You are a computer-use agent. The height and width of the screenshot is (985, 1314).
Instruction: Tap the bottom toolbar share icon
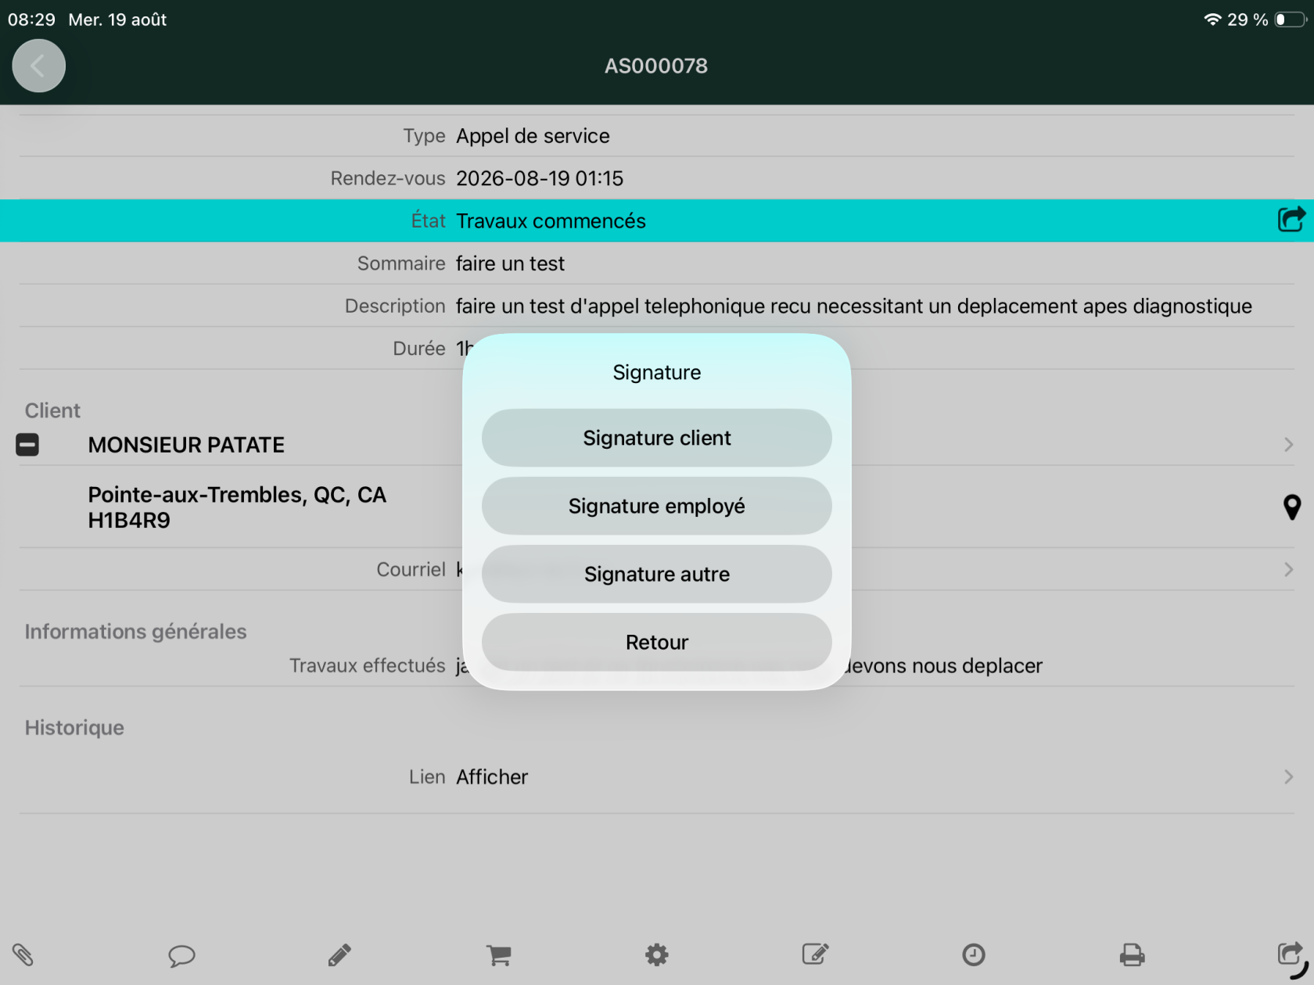[1291, 954]
